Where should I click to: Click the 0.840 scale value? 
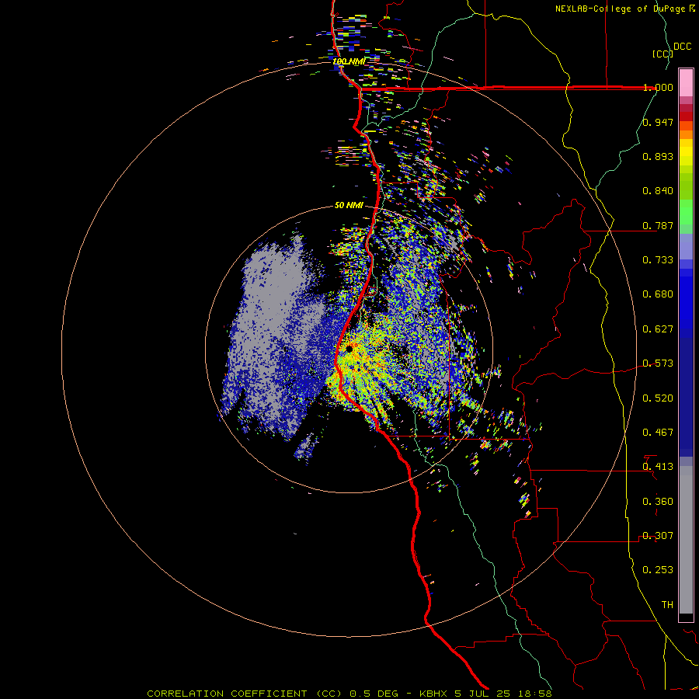tap(658, 191)
